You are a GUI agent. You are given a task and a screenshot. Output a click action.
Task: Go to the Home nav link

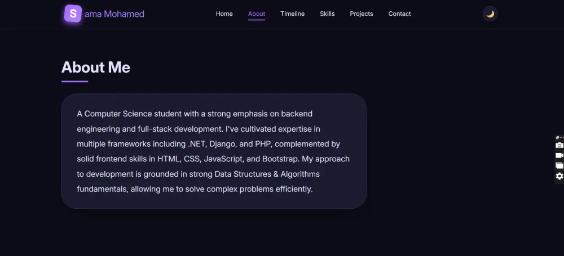click(224, 14)
